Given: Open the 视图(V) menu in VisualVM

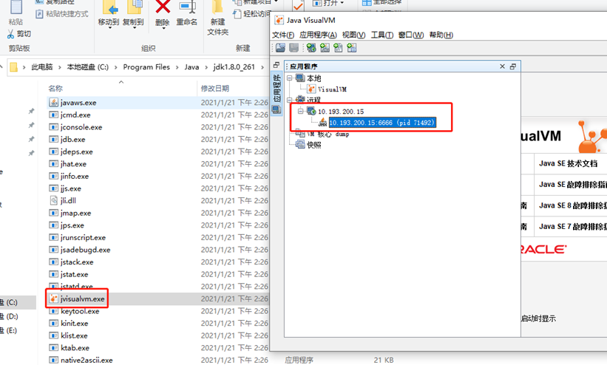Looking at the screenshot, I should coord(353,35).
